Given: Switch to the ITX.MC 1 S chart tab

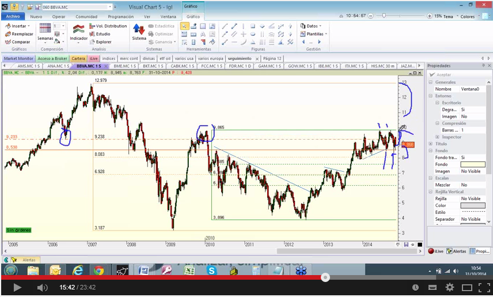Looking at the screenshot, I should click(354, 66).
